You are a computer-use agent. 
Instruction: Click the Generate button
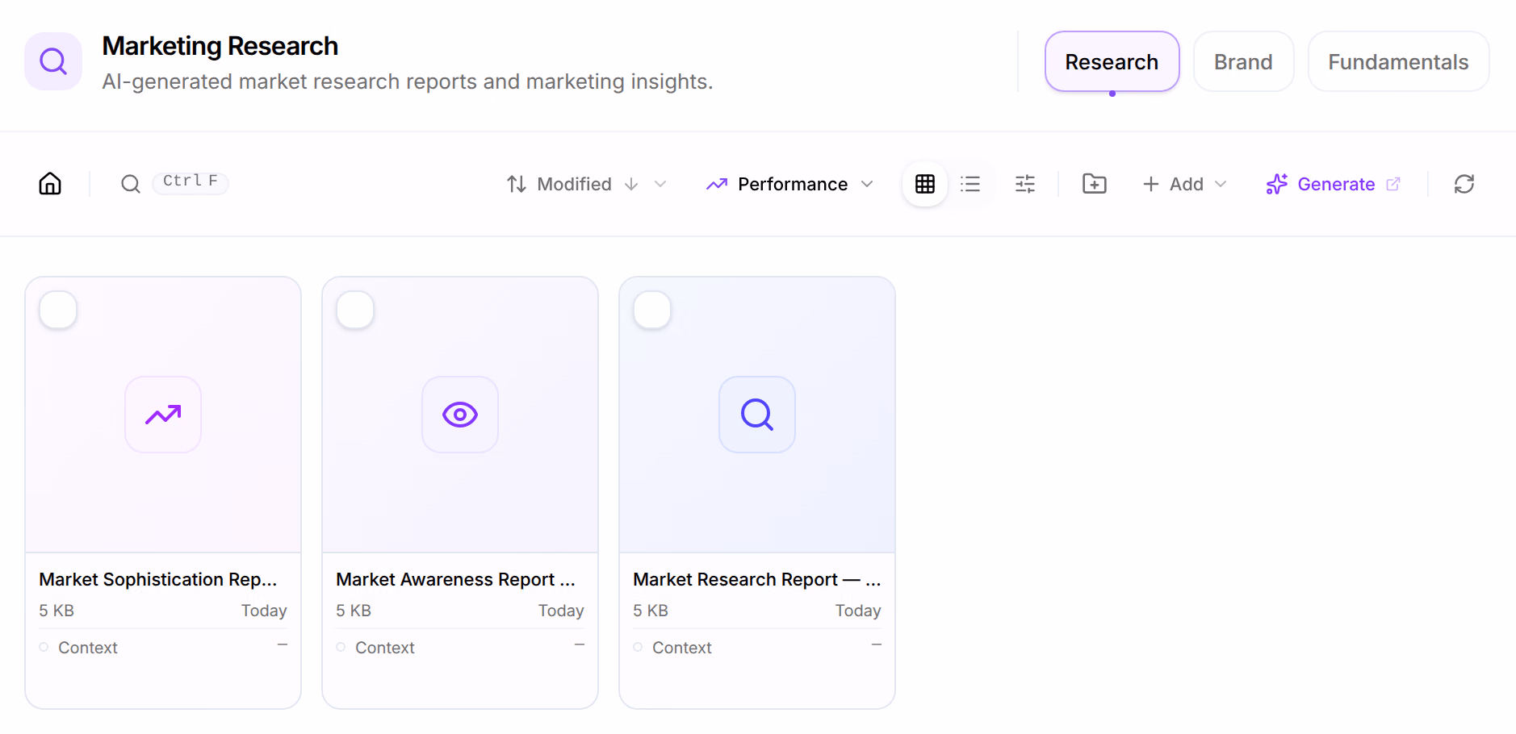click(1334, 184)
